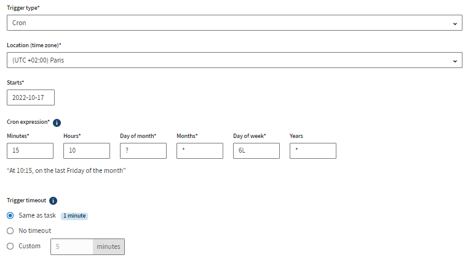Image resolution: width=468 pixels, height=263 pixels.
Task: Focus the Hours cron input field
Action: [87, 151]
